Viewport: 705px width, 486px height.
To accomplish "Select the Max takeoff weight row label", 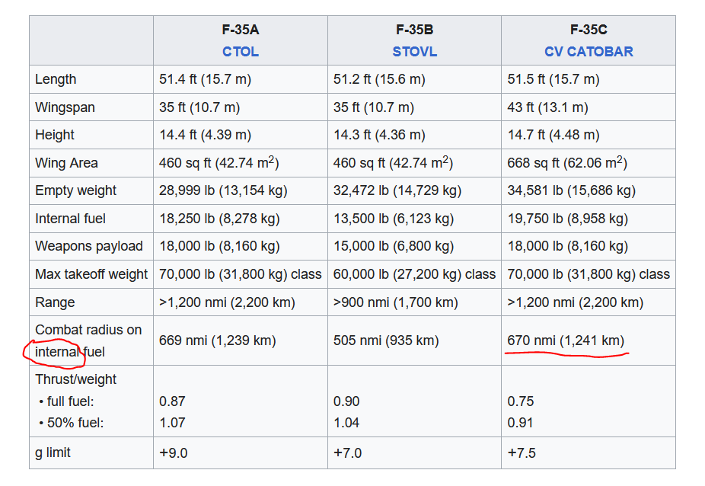I will [x=91, y=274].
